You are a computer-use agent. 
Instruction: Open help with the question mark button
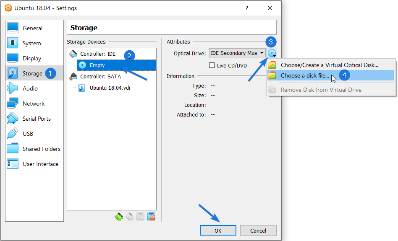coord(247,8)
